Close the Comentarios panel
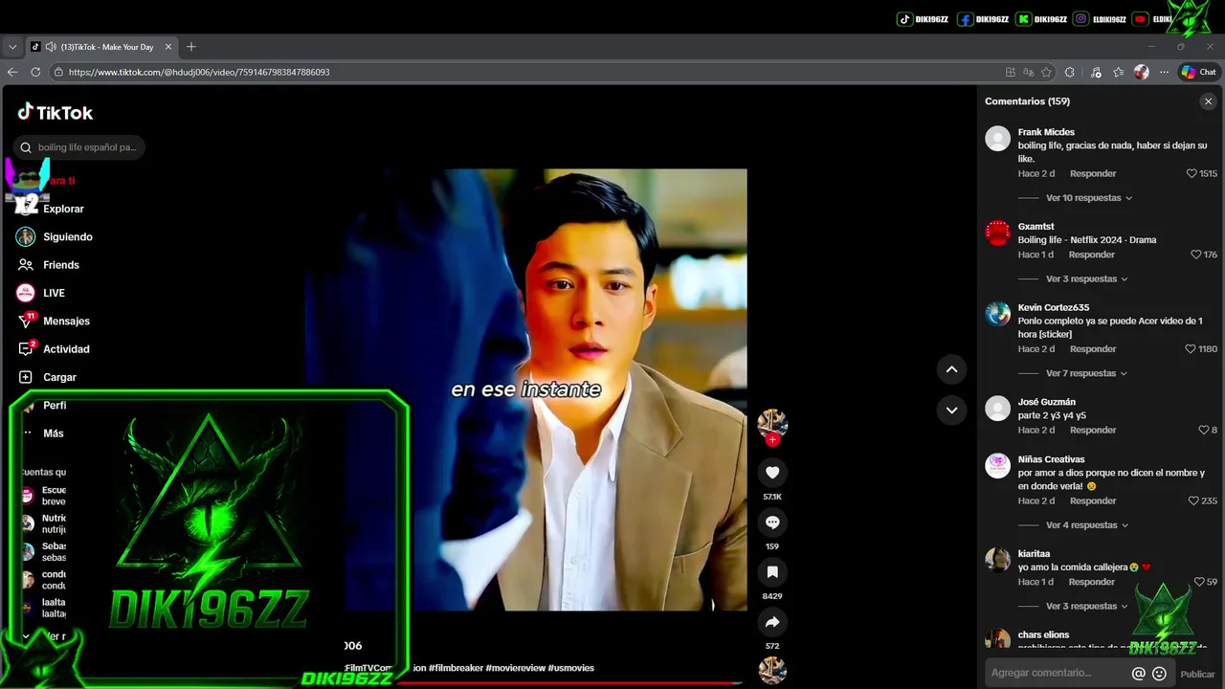 (x=1208, y=101)
